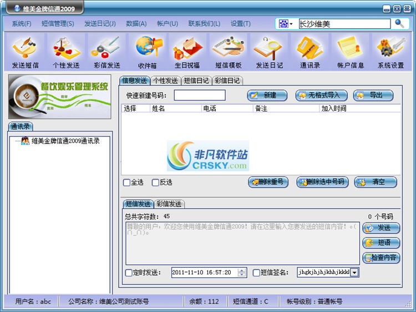
Task: Click the 短信通道：C status text
Action: coord(251,301)
